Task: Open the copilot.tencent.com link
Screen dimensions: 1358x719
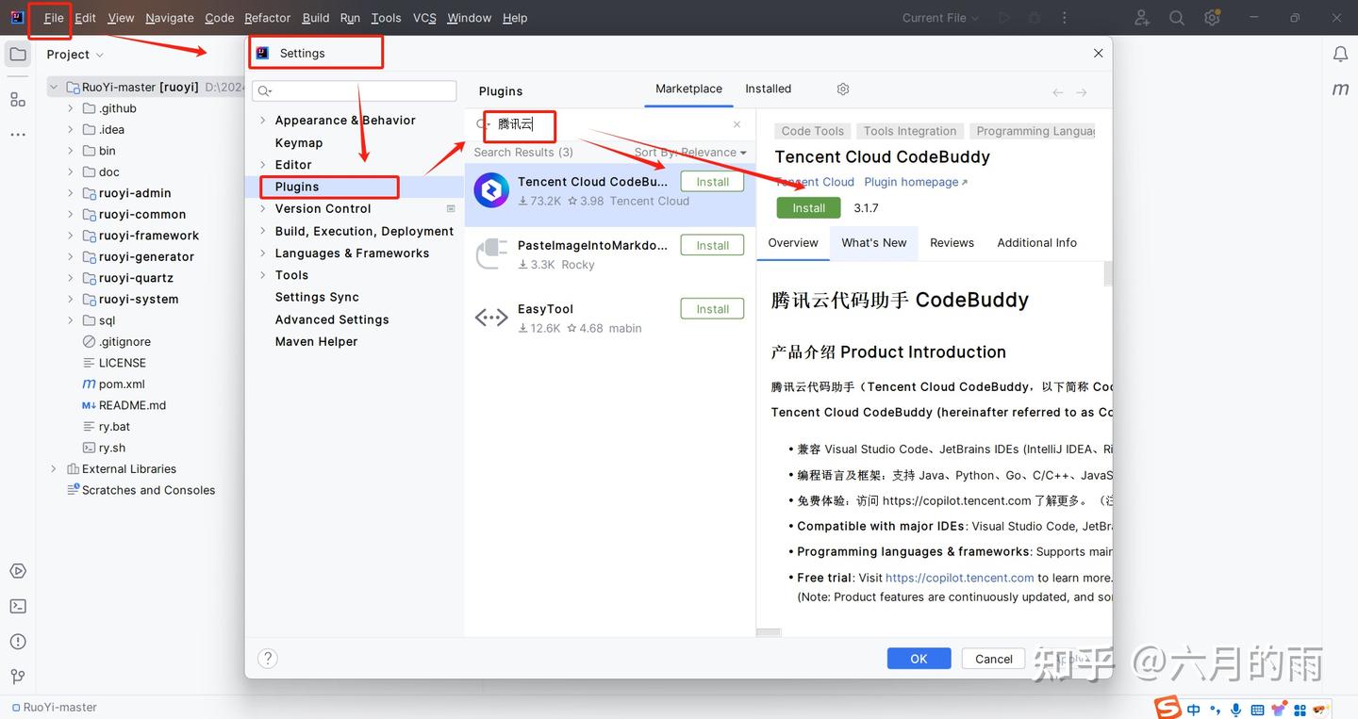Action: tap(959, 577)
